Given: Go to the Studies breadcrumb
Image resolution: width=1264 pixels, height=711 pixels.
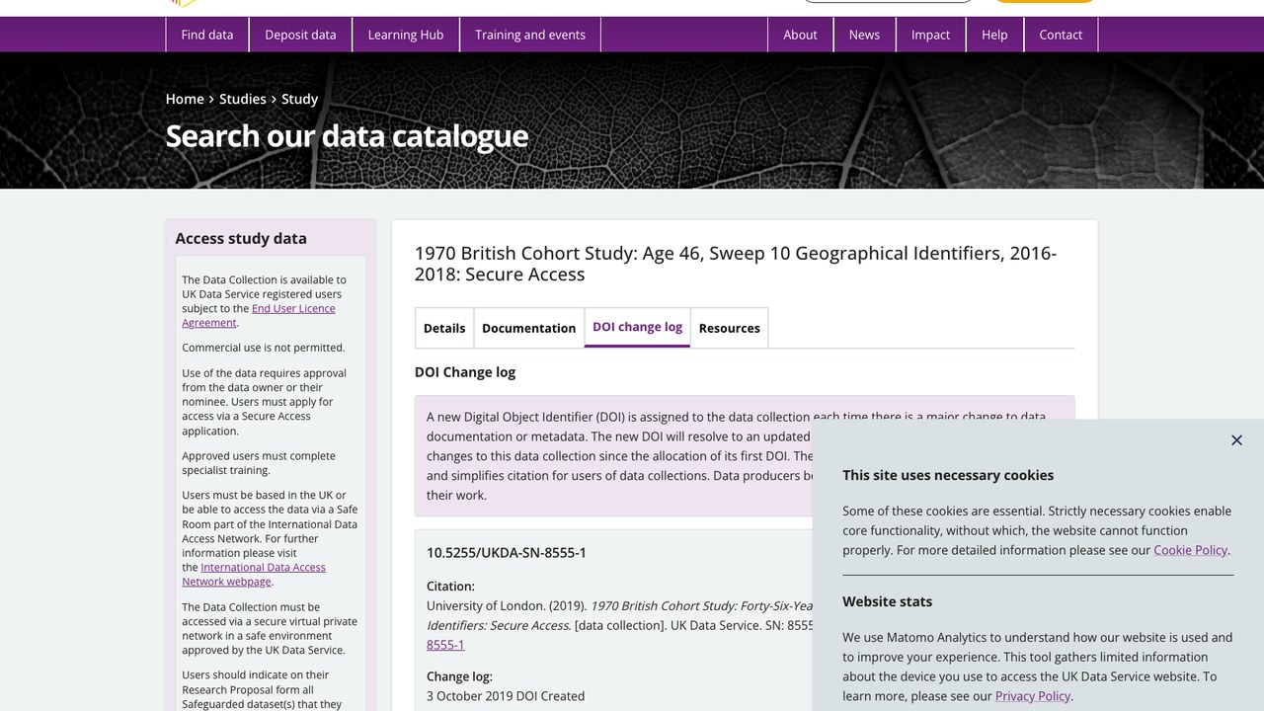Looking at the screenshot, I should coord(243,99).
